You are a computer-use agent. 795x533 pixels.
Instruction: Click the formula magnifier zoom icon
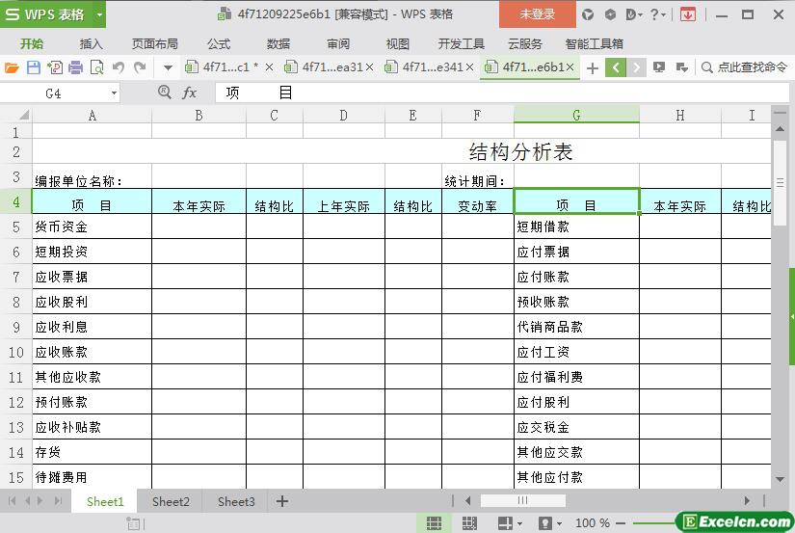[x=164, y=93]
